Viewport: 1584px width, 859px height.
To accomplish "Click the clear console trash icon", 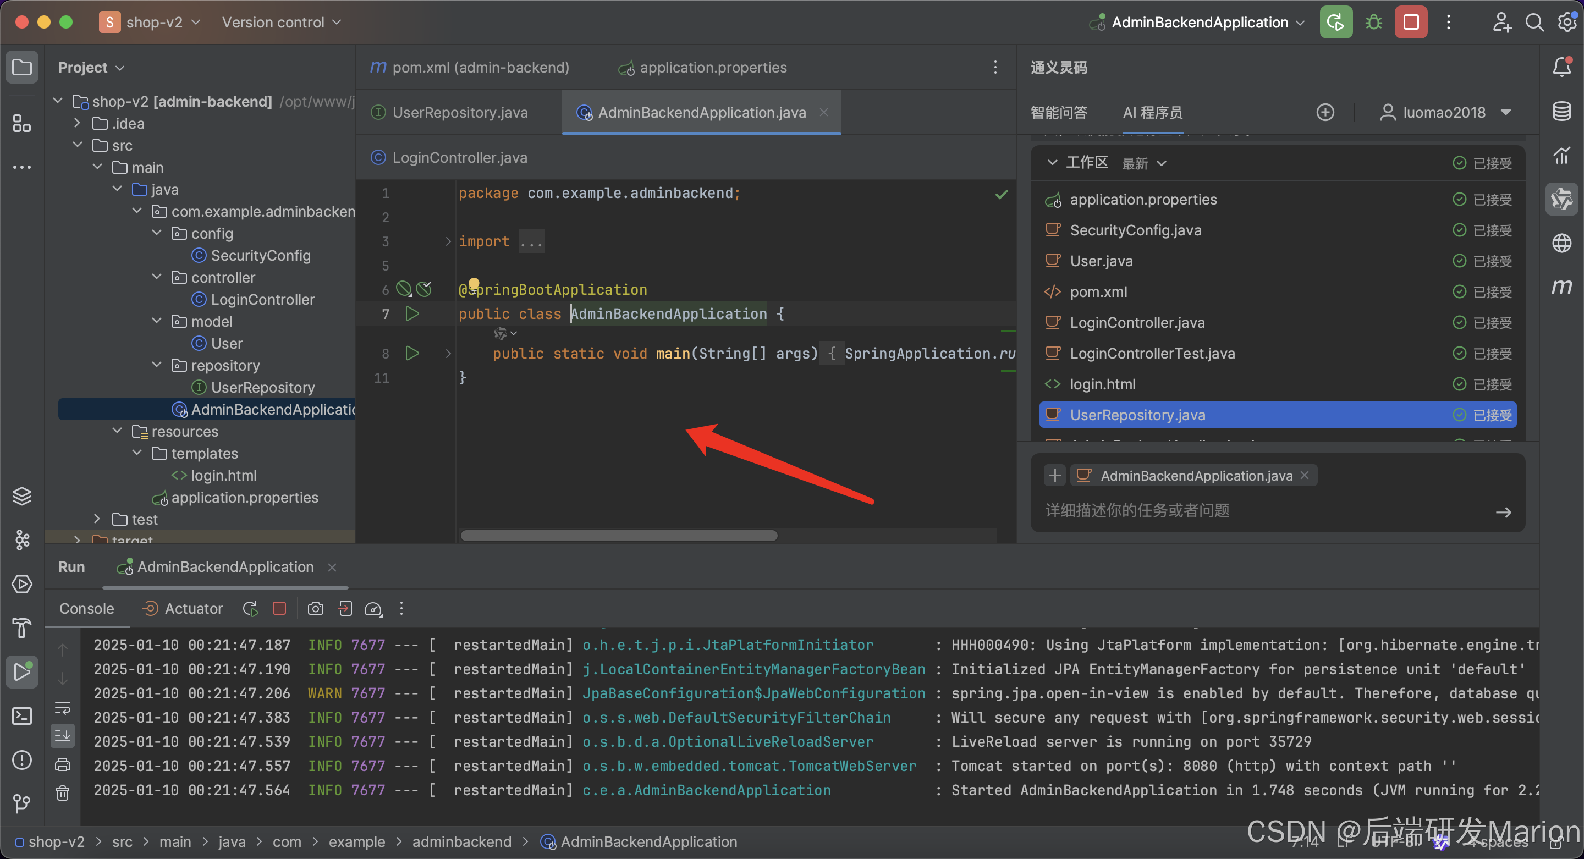I will [x=63, y=793].
